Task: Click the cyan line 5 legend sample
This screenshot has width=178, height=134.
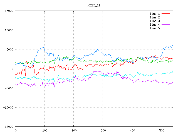Action: [x=165, y=28]
